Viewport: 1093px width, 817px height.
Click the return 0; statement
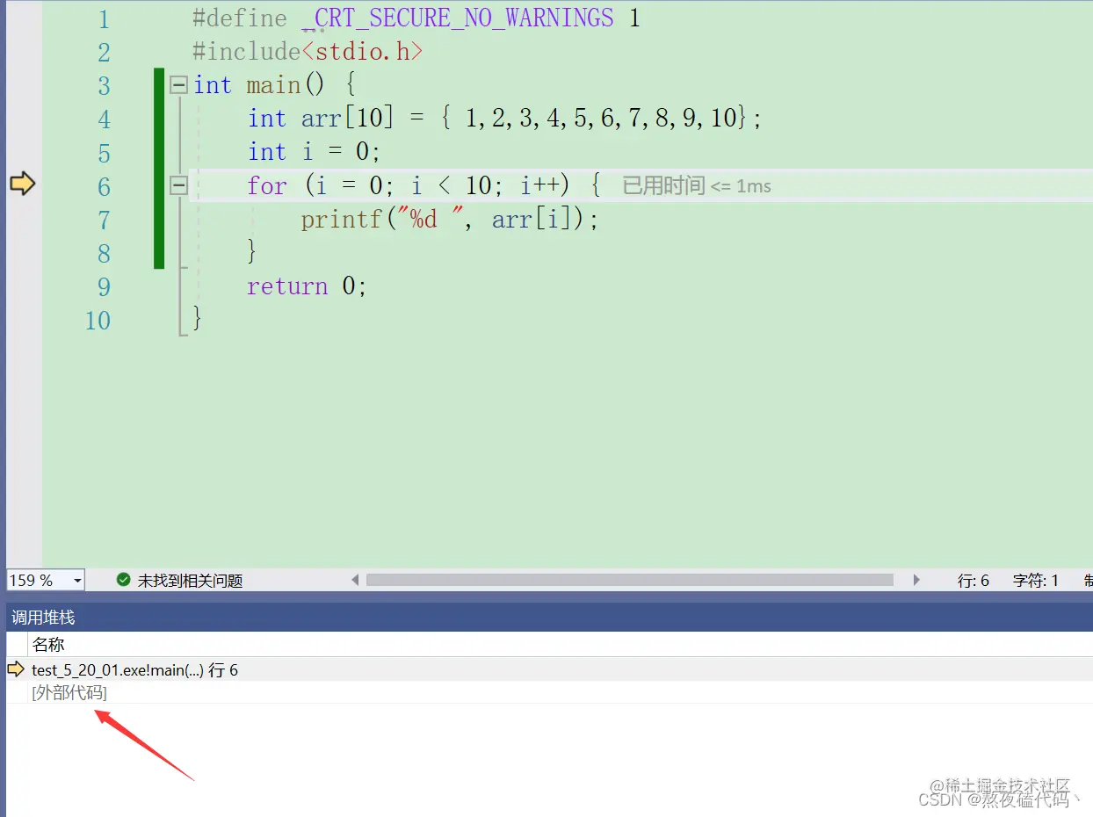pyautogui.click(x=307, y=286)
